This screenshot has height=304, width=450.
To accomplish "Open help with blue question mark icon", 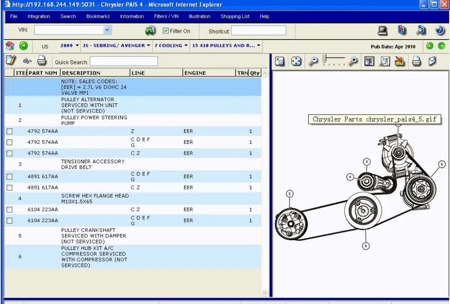I will point(440,30).
